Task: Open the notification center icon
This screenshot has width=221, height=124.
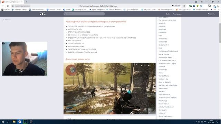Action: pyautogui.click(x=217, y=122)
